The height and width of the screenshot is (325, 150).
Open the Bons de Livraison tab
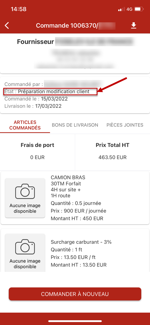(75, 125)
